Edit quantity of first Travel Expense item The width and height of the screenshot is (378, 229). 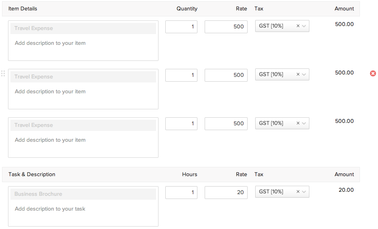coord(181,27)
